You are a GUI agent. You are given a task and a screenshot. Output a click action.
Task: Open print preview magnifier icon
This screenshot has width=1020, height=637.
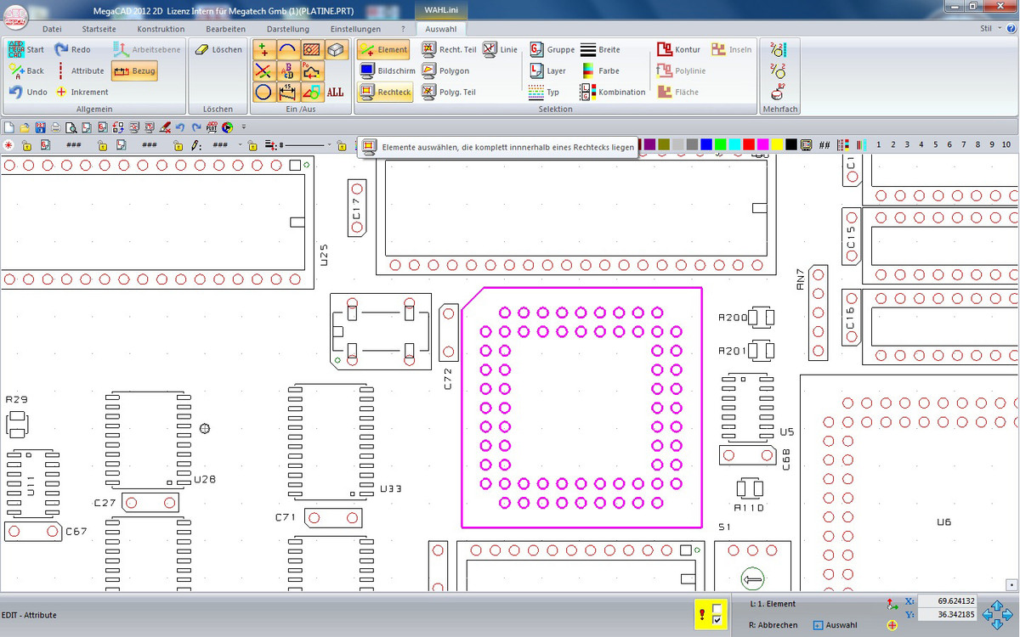click(x=71, y=127)
